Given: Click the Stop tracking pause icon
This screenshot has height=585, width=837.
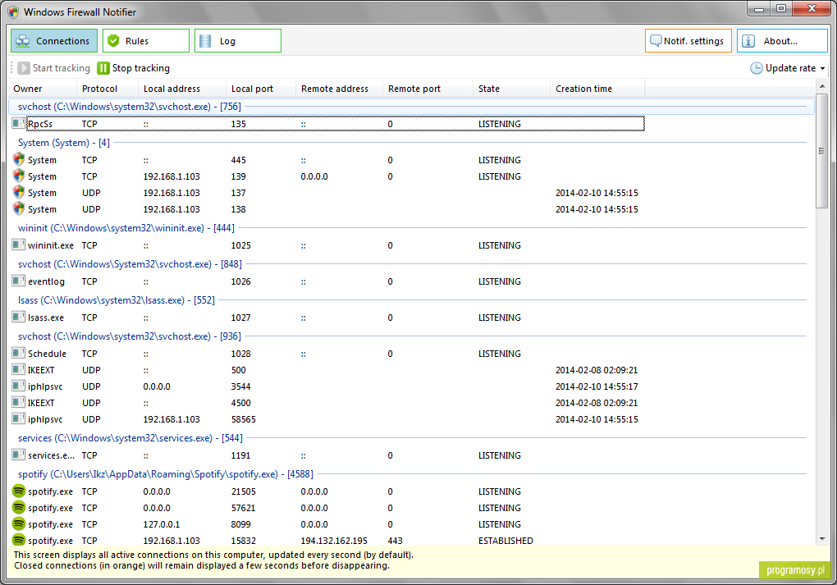Looking at the screenshot, I should pos(103,68).
